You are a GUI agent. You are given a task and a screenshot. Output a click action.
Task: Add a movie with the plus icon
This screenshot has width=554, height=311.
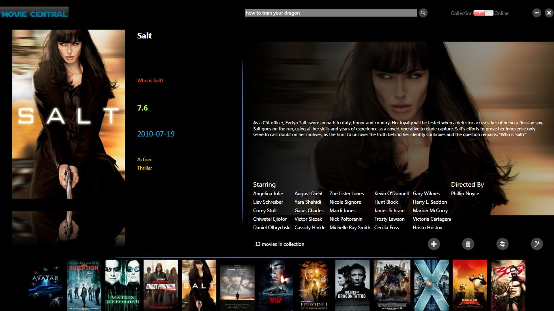point(434,244)
